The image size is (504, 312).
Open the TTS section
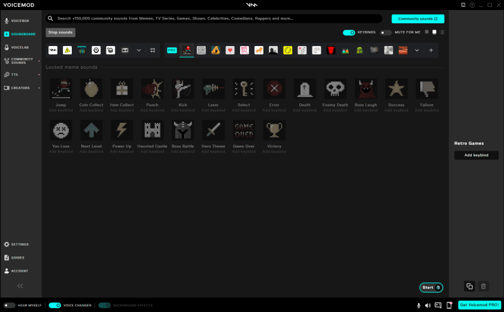[x=11, y=74]
